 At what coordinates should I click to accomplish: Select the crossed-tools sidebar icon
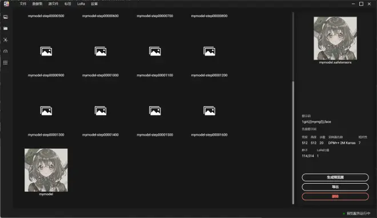pyautogui.click(x=6, y=39)
